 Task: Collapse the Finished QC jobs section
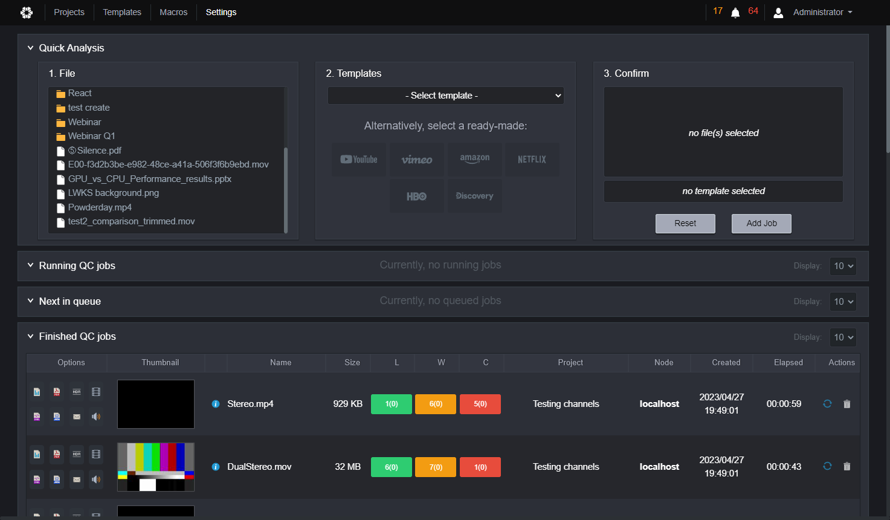point(30,336)
